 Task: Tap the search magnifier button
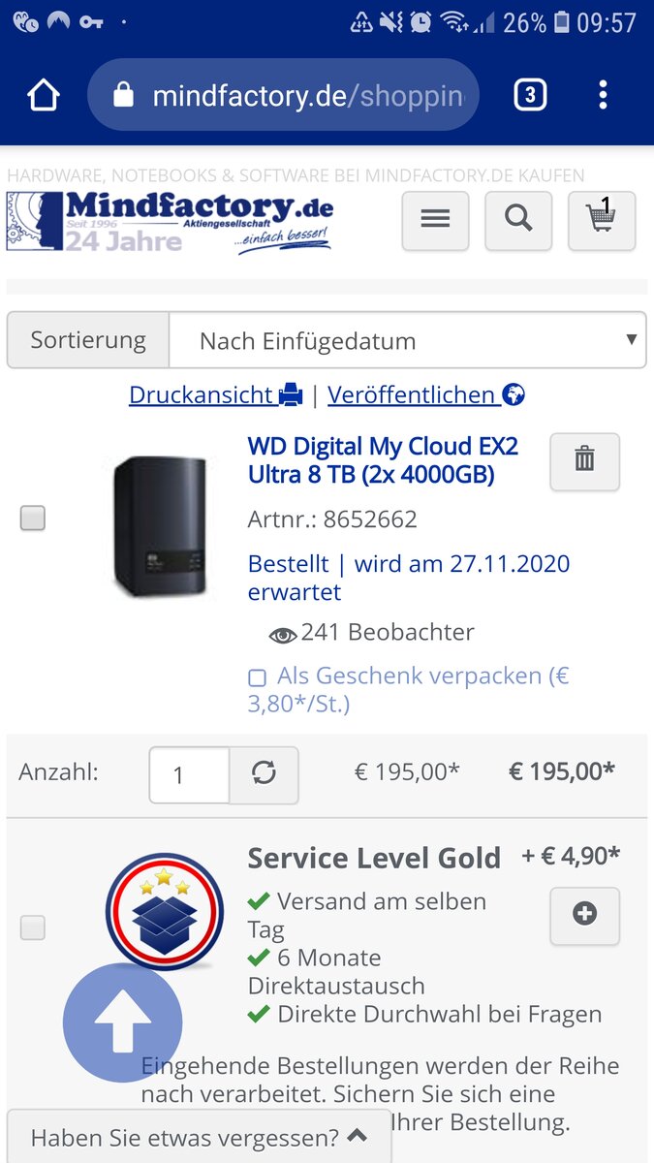coord(518,221)
